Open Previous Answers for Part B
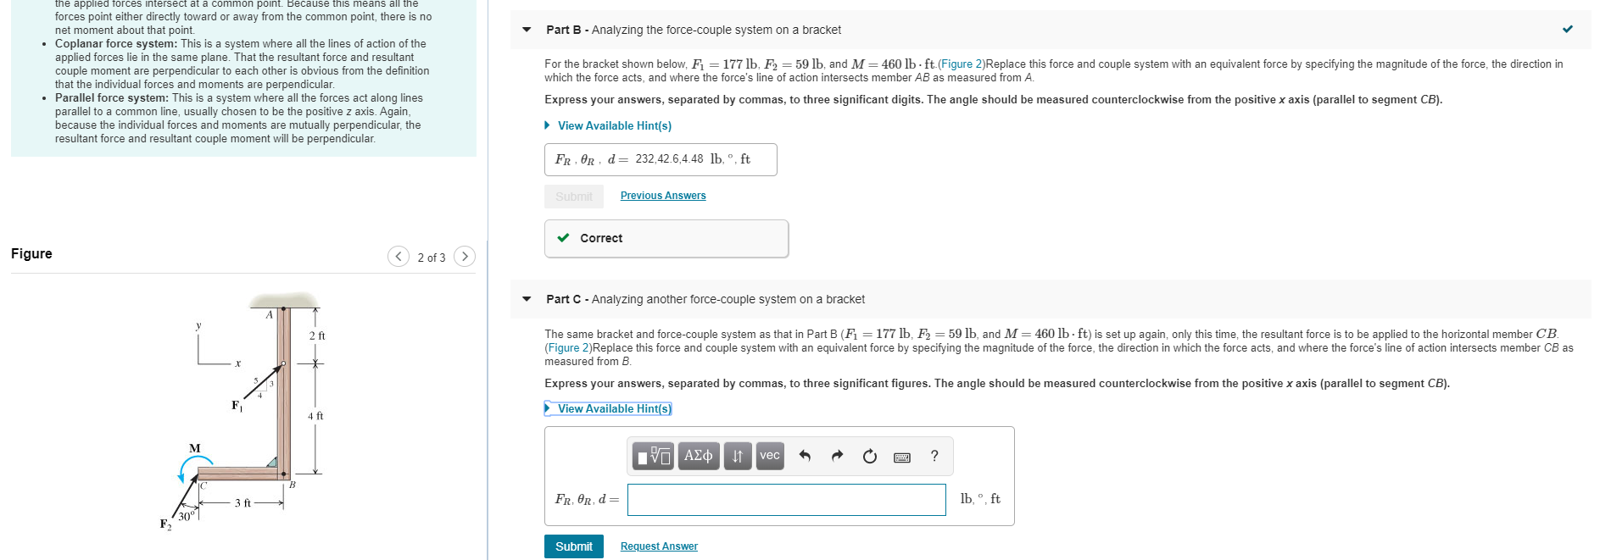Viewport: 1600px width, 560px height. tap(662, 195)
